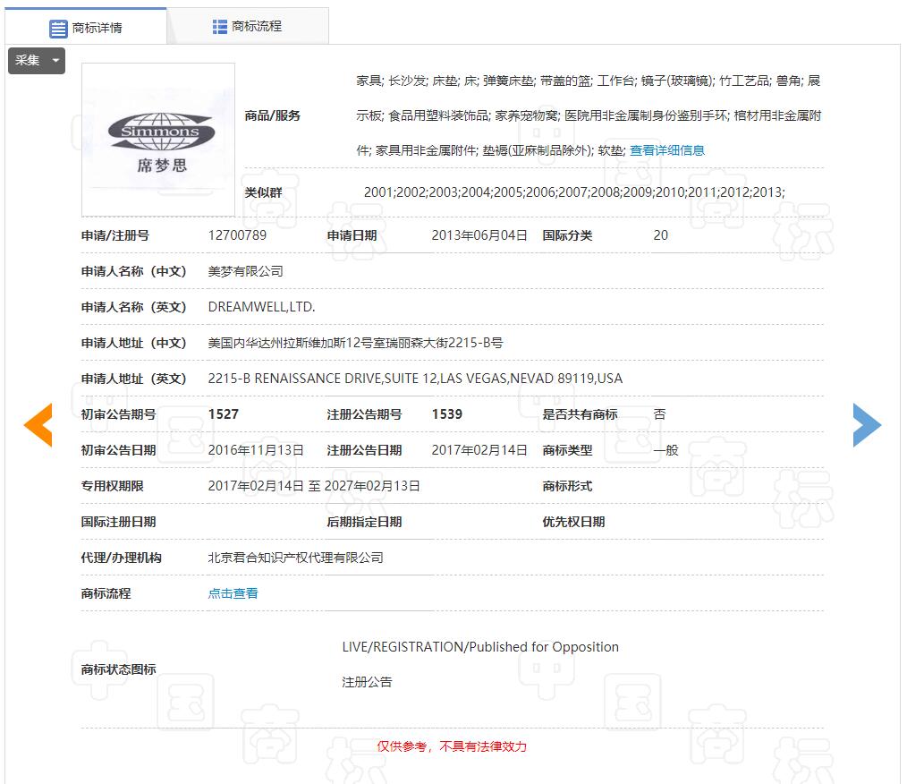The image size is (907, 784).
Task: Select the 注册公告 status text
Action: point(367,682)
